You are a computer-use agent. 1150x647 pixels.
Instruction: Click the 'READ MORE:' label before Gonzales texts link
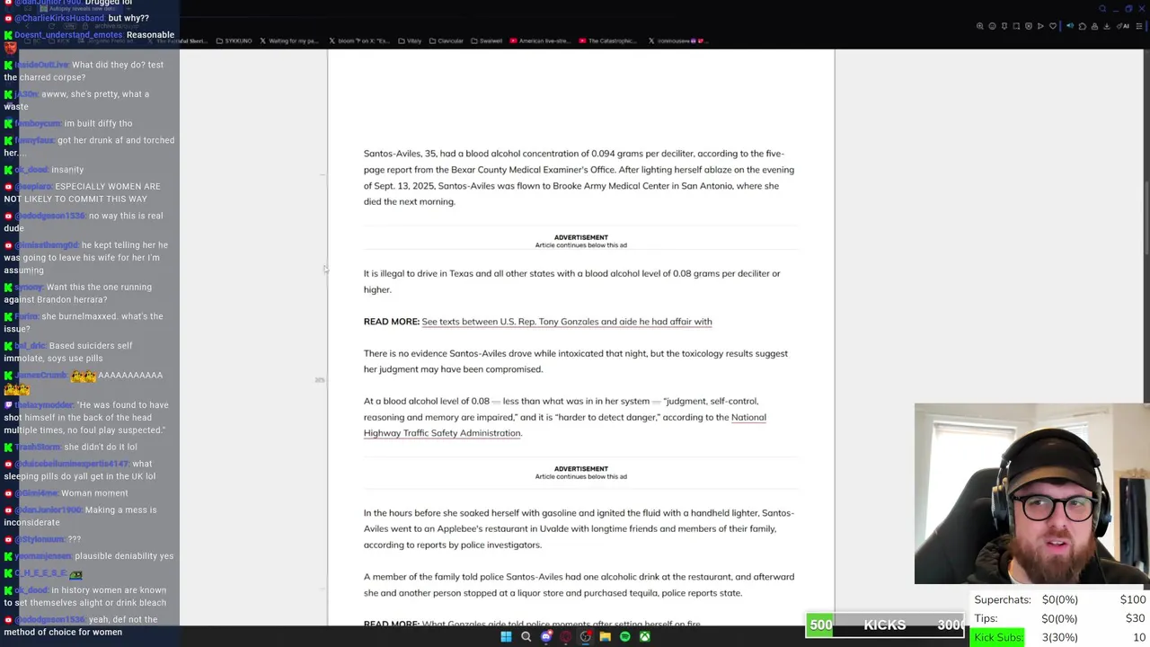pyautogui.click(x=391, y=322)
